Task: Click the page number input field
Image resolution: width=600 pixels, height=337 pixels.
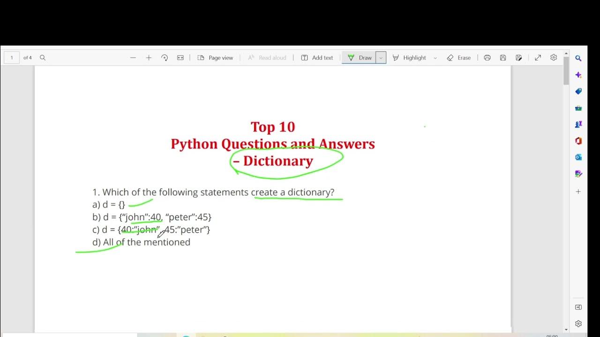Action: click(12, 58)
